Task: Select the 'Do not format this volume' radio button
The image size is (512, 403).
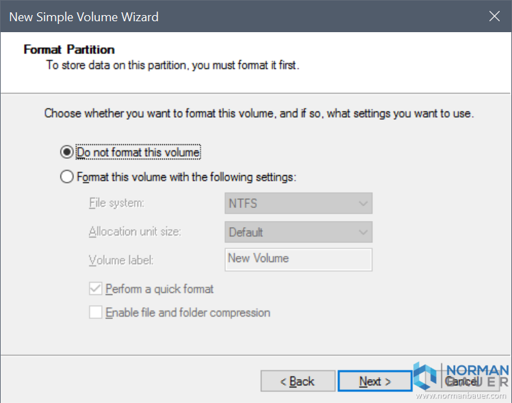Action: 67,152
